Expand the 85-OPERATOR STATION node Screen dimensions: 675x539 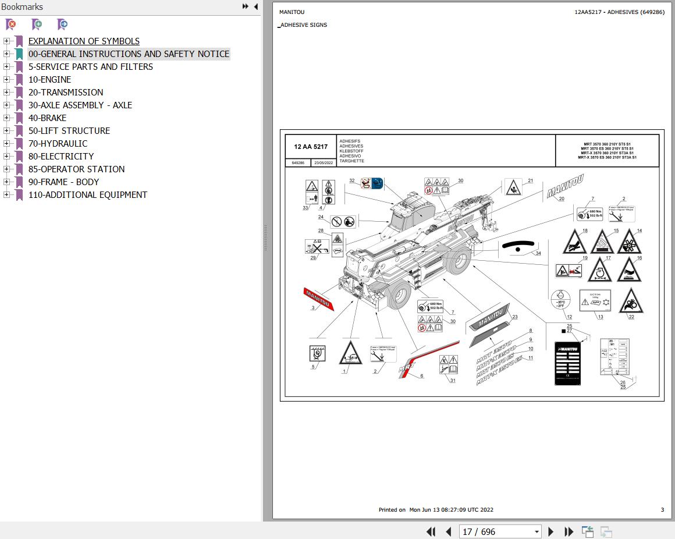[6, 169]
